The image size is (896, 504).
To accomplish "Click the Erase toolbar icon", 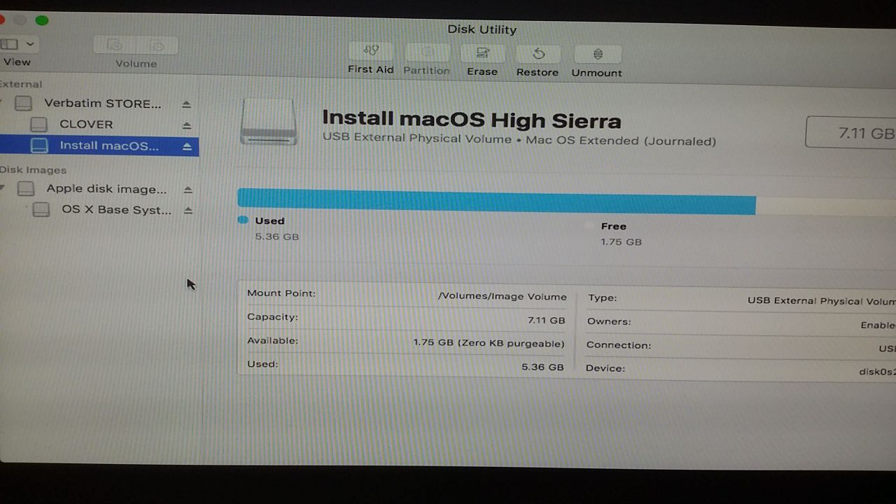I will pos(482,52).
